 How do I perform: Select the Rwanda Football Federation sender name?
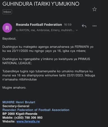pos(39,25)
